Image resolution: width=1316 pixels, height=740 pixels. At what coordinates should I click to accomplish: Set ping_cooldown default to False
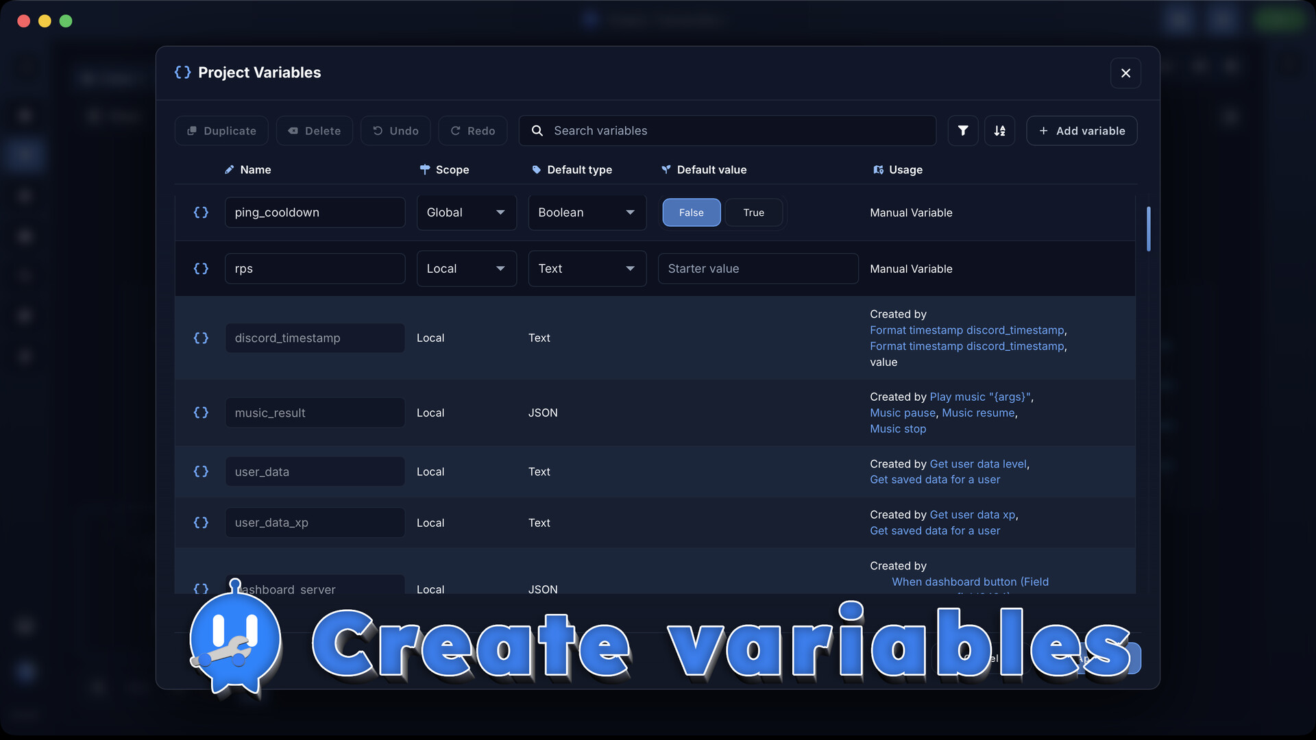point(692,212)
